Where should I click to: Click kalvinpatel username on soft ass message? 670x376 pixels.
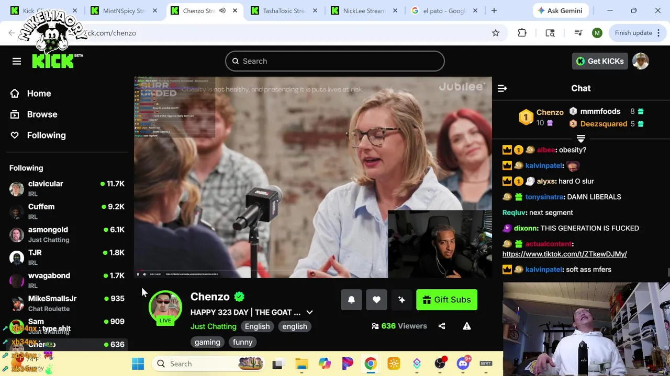[544, 269]
